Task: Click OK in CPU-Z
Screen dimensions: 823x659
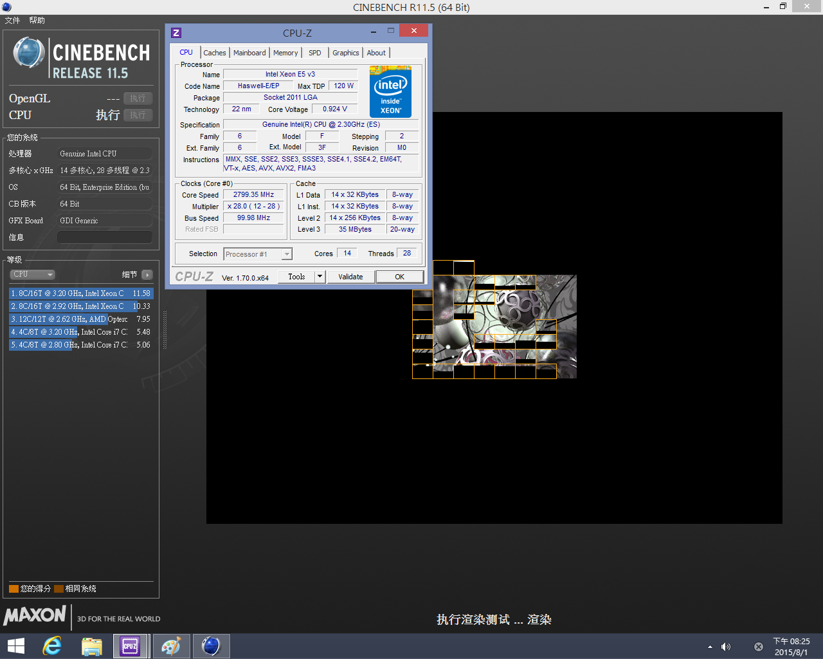Action: click(x=400, y=277)
